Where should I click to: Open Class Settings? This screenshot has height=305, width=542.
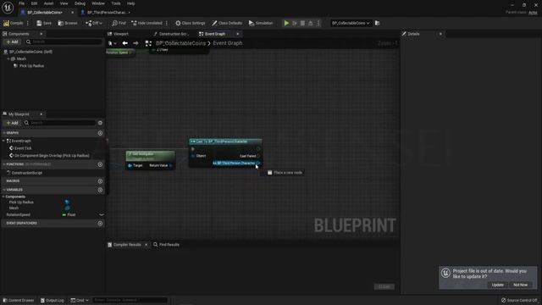point(190,23)
